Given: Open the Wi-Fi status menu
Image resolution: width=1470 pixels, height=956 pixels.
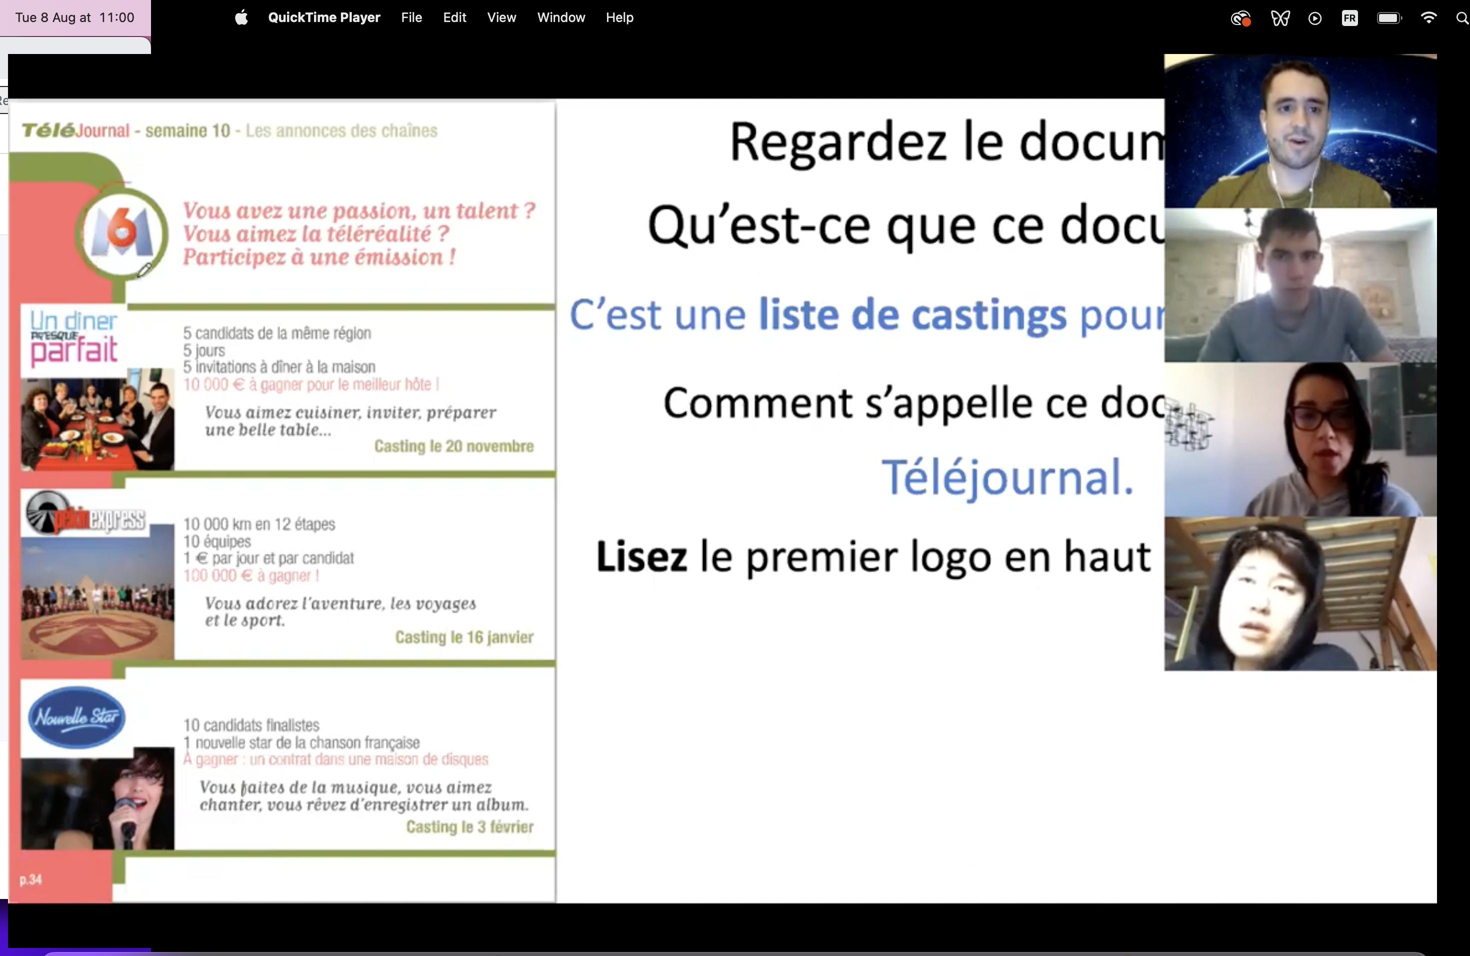Looking at the screenshot, I should point(1428,18).
